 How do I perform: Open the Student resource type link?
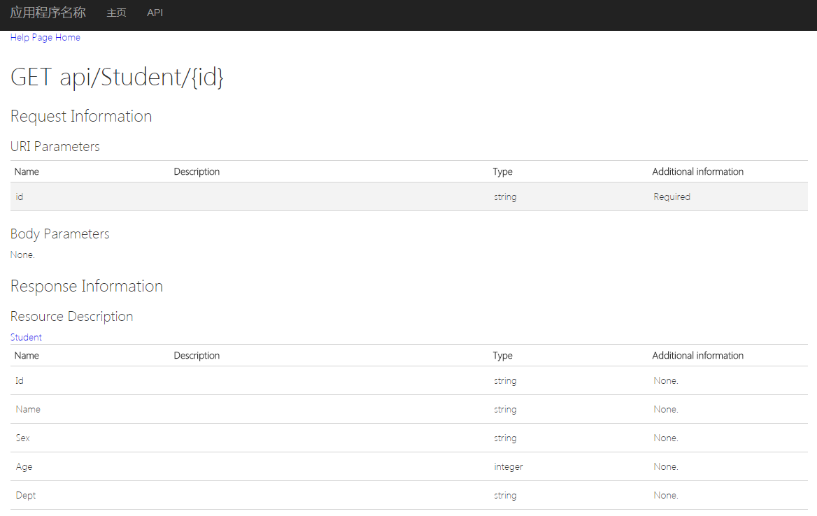[26, 337]
